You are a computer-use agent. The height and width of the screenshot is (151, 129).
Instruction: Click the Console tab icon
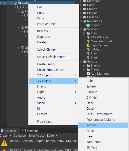2,131
